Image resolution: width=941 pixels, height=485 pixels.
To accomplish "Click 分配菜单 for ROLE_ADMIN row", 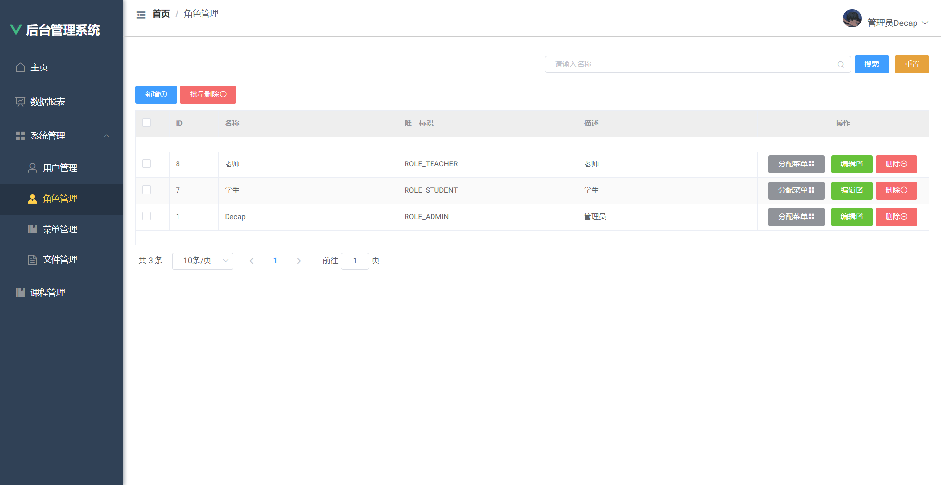I will tap(796, 217).
